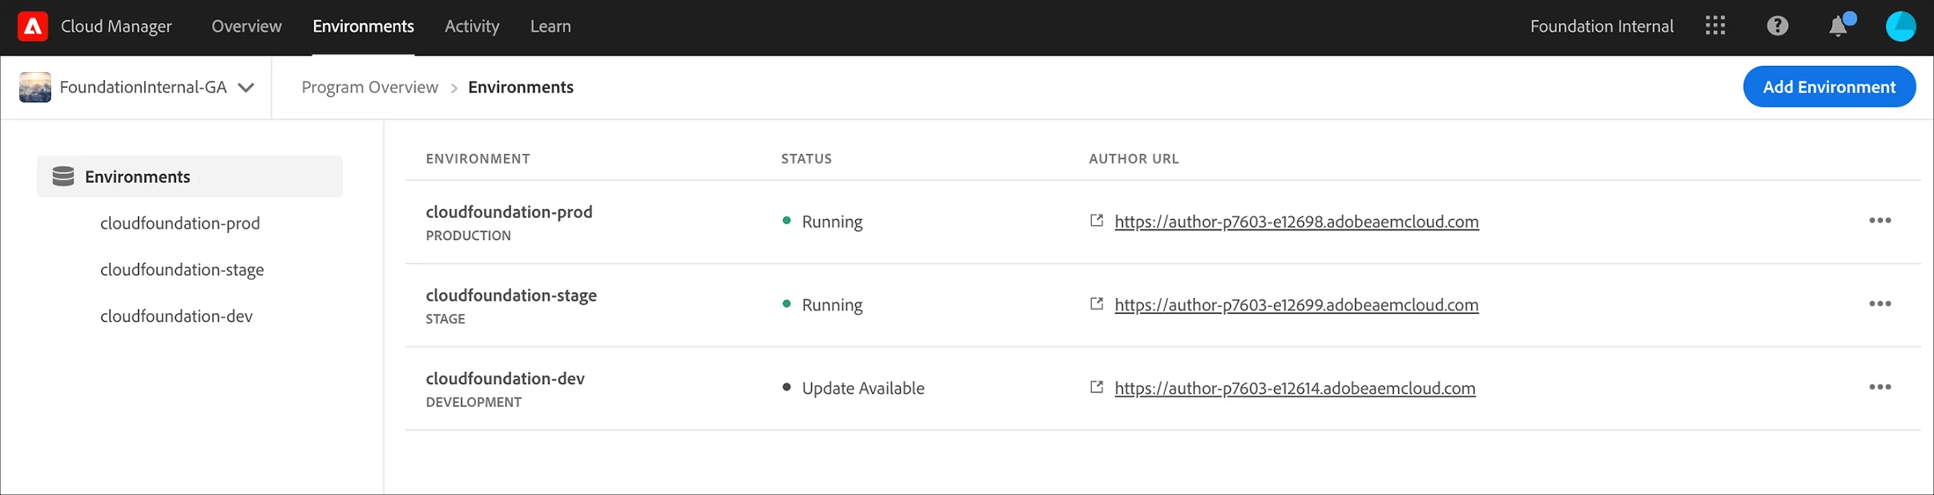The image size is (1934, 495).
Task: Click the AUTHOR URL column header
Action: point(1134,158)
